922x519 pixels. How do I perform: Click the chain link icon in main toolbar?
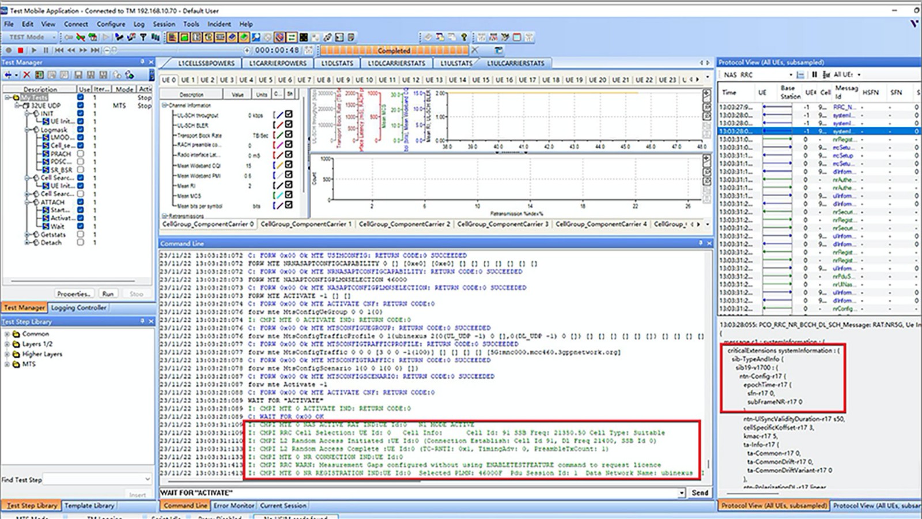(x=327, y=37)
